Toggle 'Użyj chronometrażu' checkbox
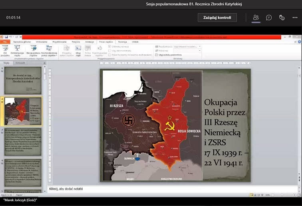This screenshot has width=302, height=206. click(x=109, y=50)
